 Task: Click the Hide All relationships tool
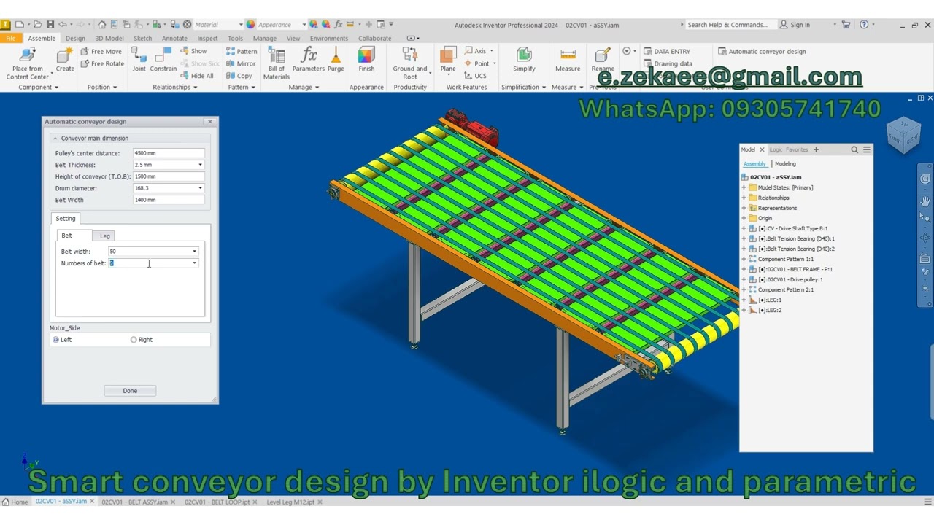[x=197, y=76]
